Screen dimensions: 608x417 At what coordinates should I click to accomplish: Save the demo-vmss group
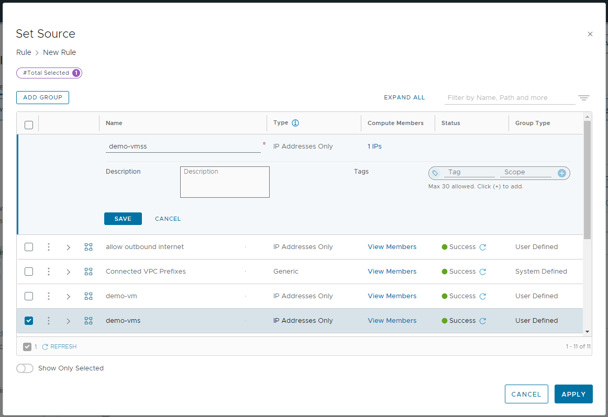(x=123, y=219)
